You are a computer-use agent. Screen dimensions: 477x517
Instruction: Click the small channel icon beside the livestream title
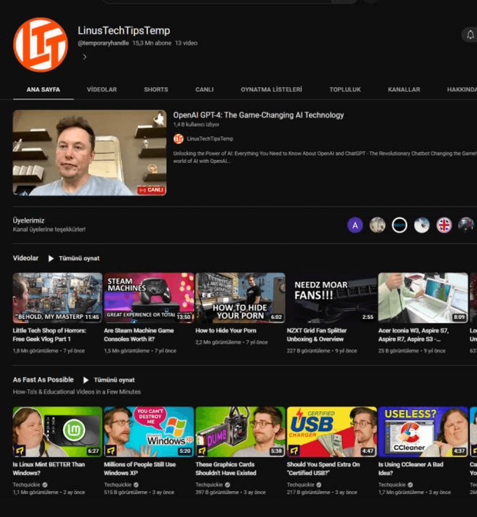(178, 138)
